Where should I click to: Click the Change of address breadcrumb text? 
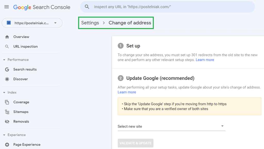(x=130, y=23)
